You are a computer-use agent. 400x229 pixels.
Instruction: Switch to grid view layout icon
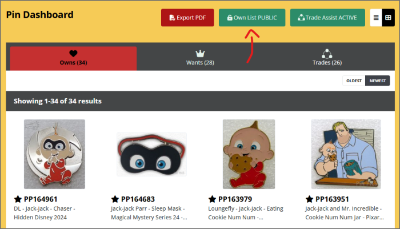(388, 18)
